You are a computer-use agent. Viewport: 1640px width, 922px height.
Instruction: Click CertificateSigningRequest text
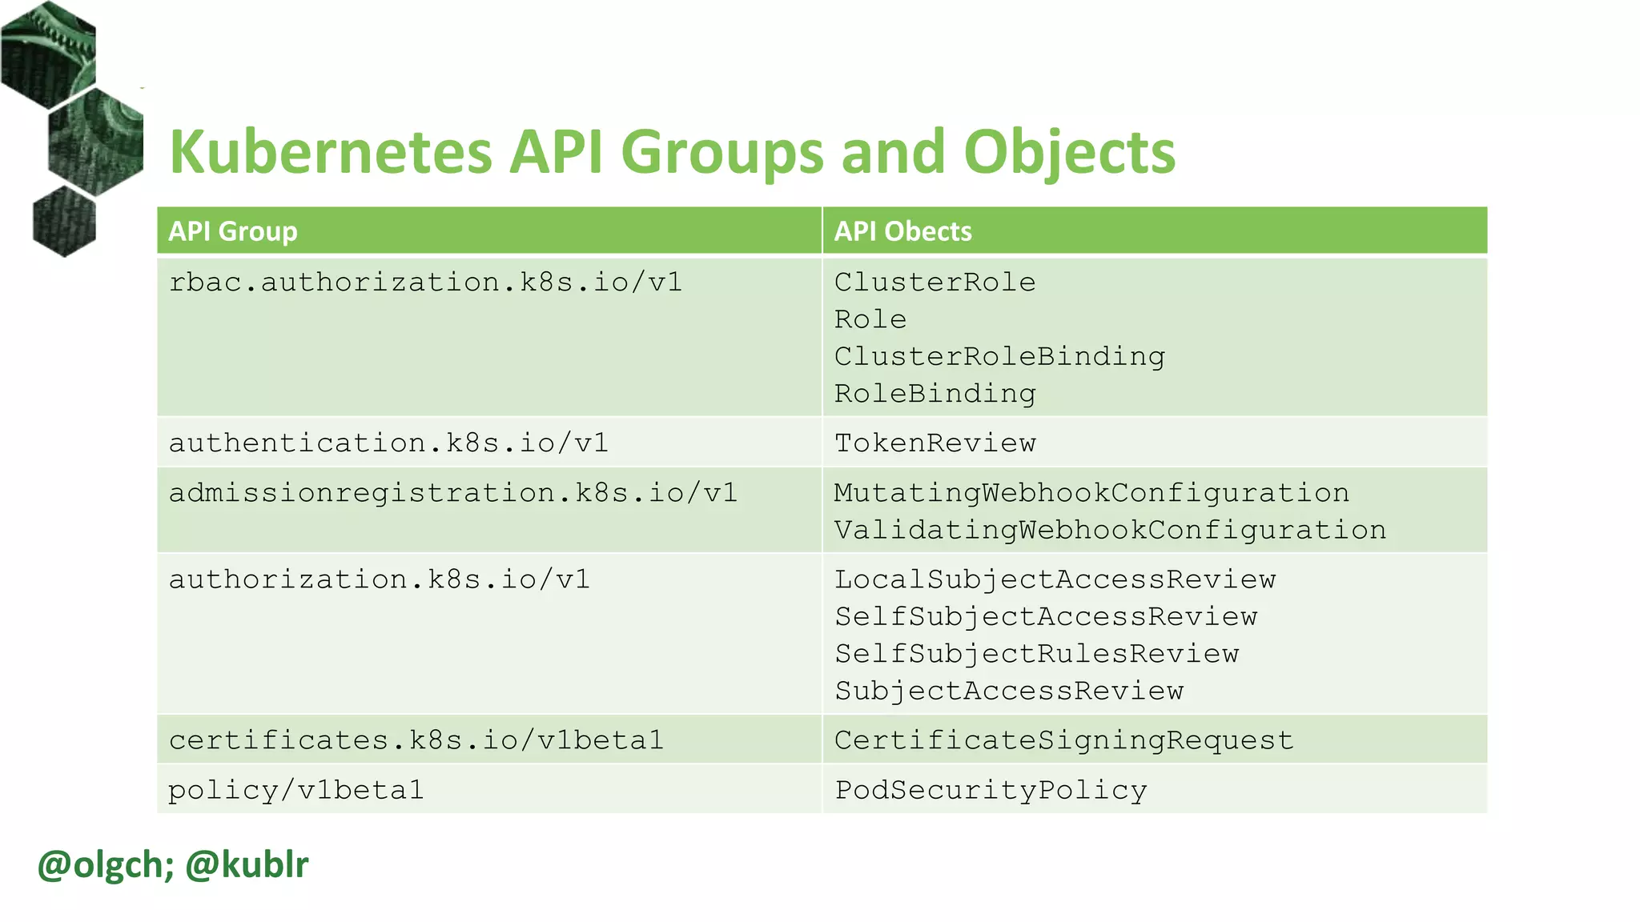(1063, 740)
